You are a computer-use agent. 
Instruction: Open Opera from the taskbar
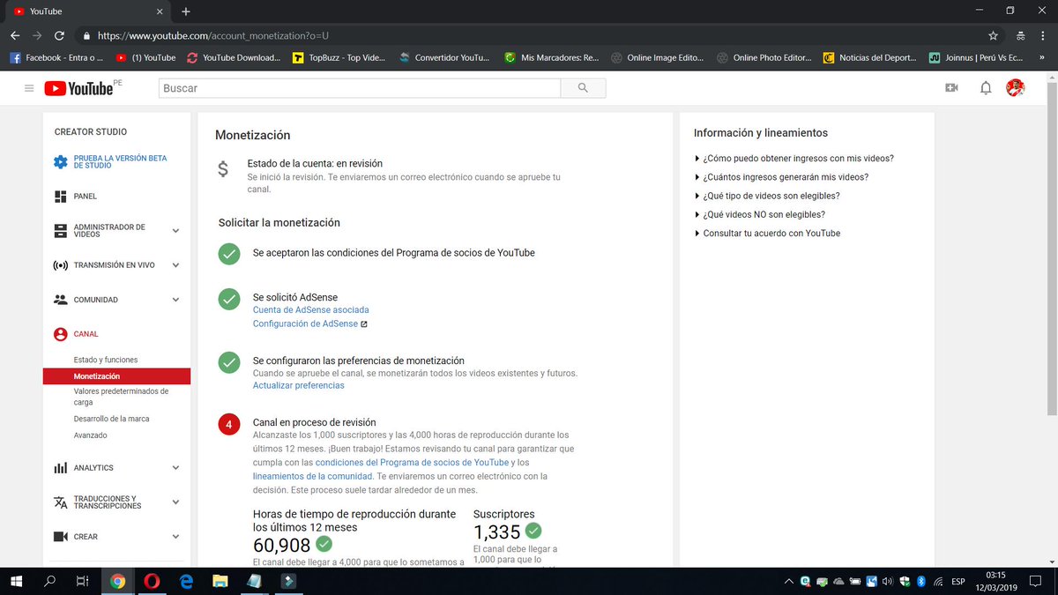click(x=152, y=581)
